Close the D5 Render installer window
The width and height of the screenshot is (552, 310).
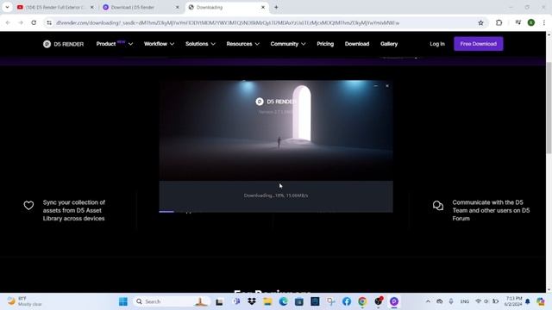(x=387, y=86)
